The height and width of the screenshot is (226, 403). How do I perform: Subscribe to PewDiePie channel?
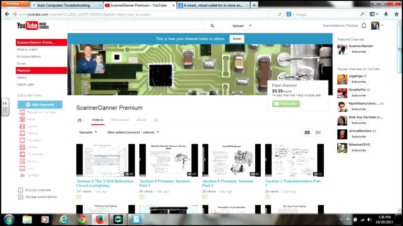coord(359,95)
